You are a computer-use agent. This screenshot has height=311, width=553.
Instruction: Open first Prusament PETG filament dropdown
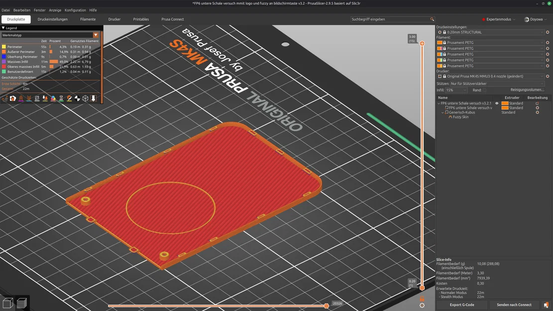click(x=491, y=43)
